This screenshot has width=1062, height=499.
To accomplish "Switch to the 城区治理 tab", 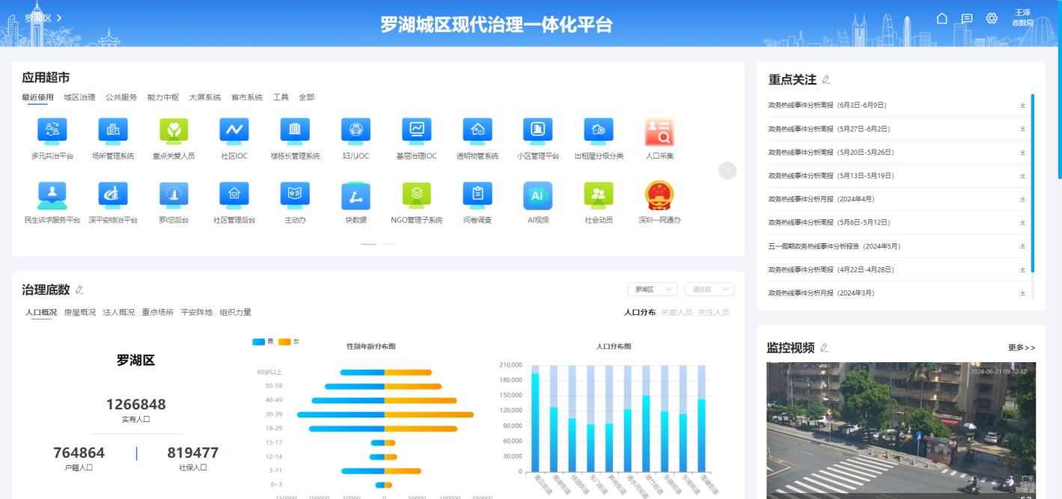I will pos(79,97).
